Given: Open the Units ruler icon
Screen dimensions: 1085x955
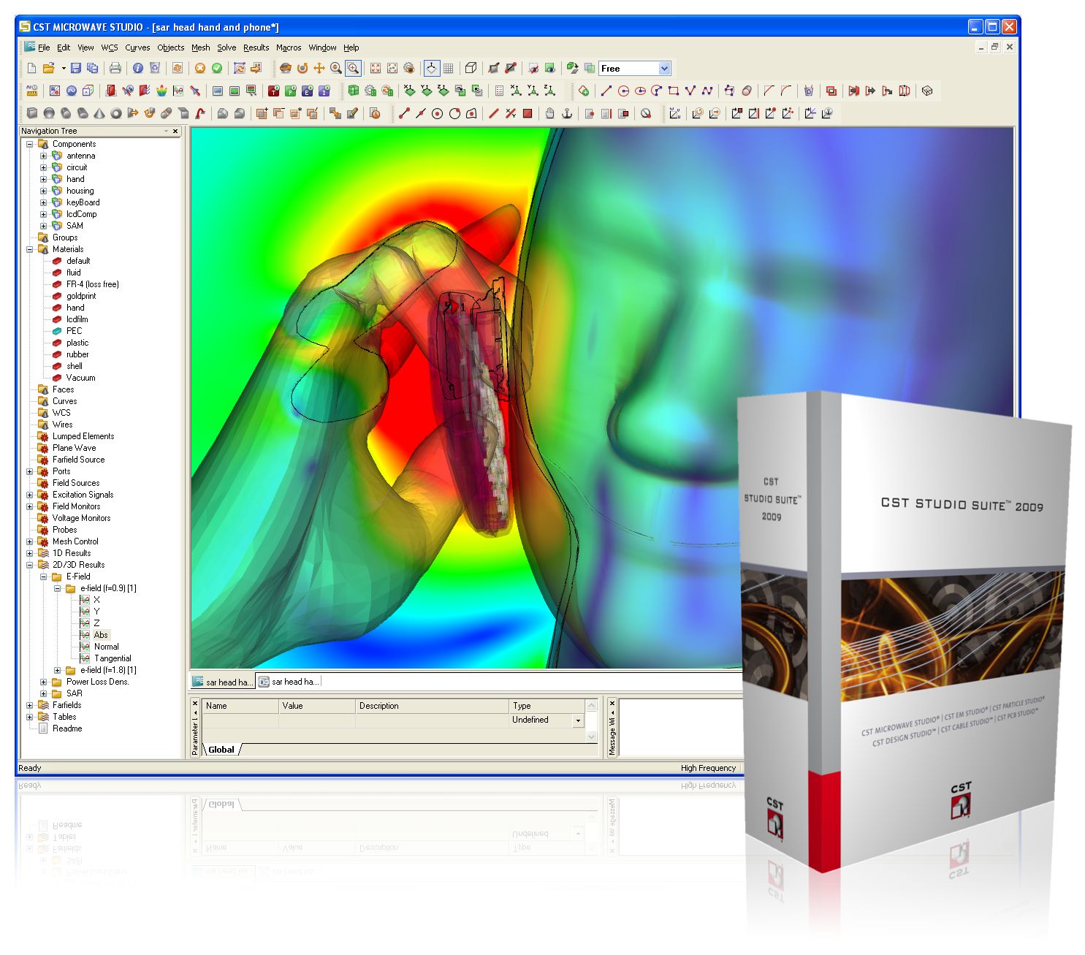Looking at the screenshot, I should click(31, 91).
